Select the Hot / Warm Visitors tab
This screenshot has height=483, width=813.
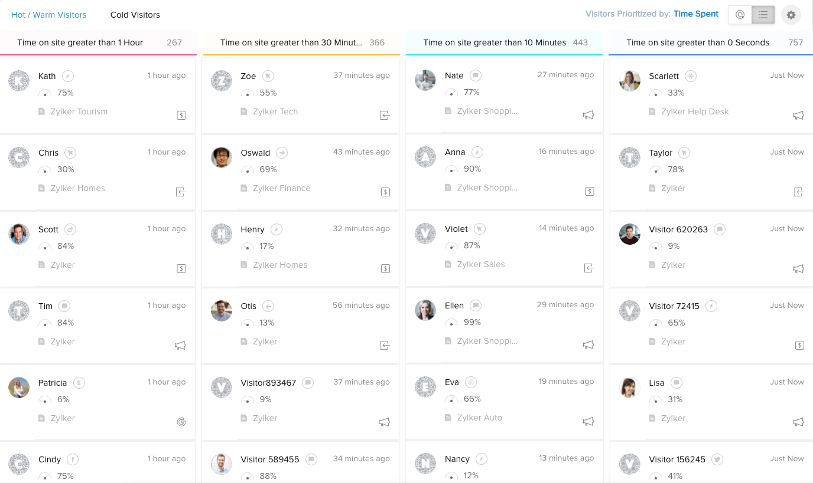point(49,15)
